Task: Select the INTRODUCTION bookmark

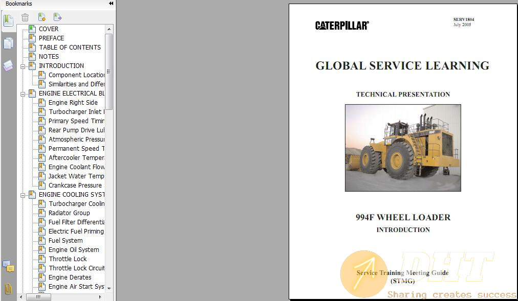Action: (x=61, y=66)
